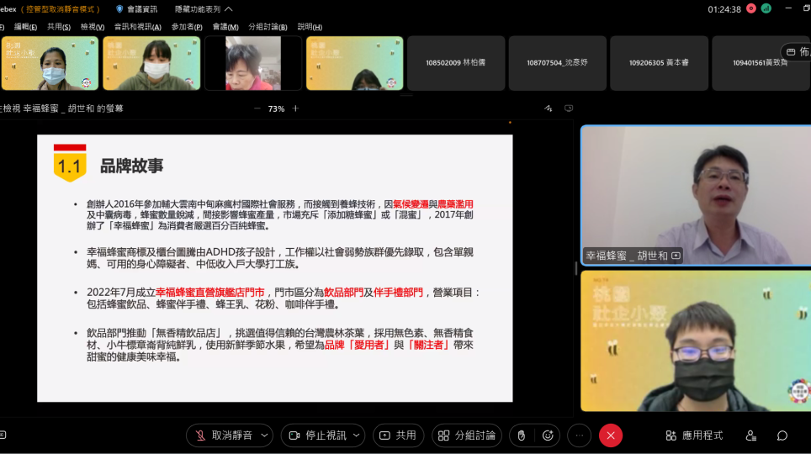Expand video options arrow beside 停止視訊
The image size is (811, 454).
tap(357, 436)
